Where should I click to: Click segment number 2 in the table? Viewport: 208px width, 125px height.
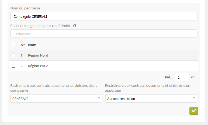point(22,66)
